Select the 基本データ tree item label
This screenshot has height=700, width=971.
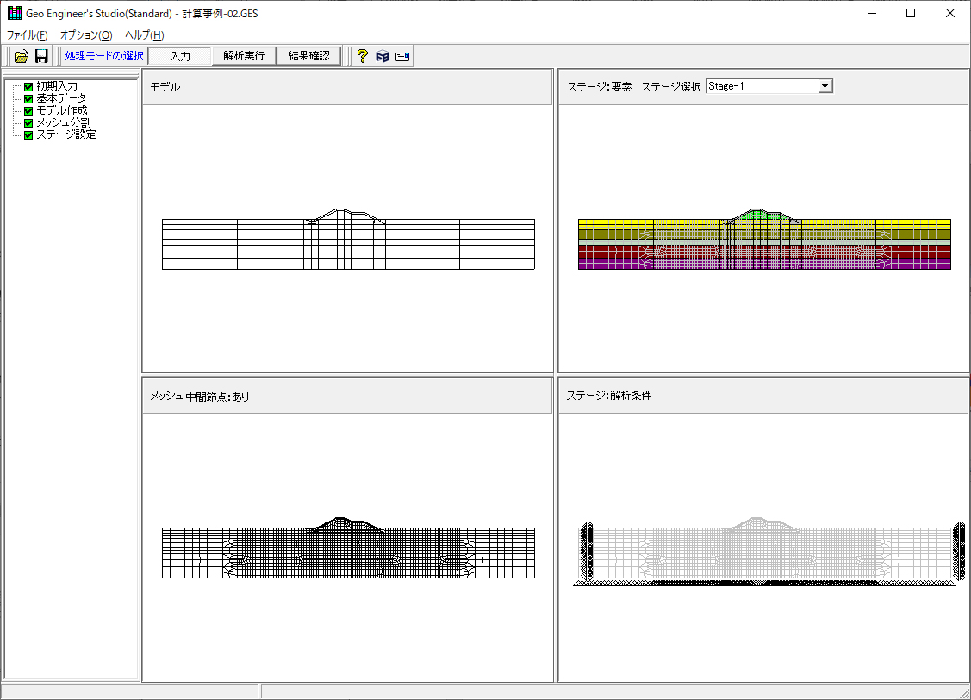(61, 98)
